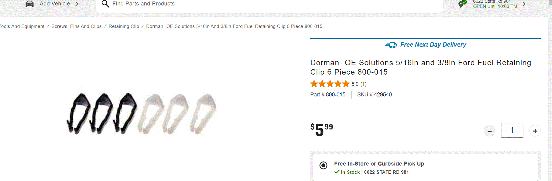Click the Free Next Day Delivery banner
552x181 pixels.
[433, 45]
